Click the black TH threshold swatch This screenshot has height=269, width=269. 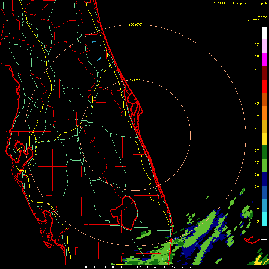[264, 233]
